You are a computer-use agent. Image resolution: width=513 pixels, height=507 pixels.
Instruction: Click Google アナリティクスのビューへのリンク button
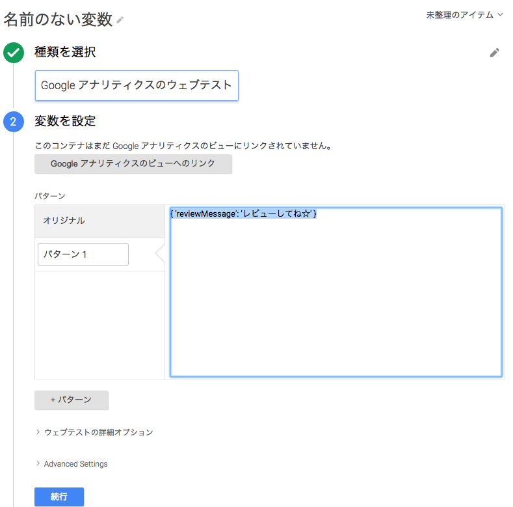[133, 164]
